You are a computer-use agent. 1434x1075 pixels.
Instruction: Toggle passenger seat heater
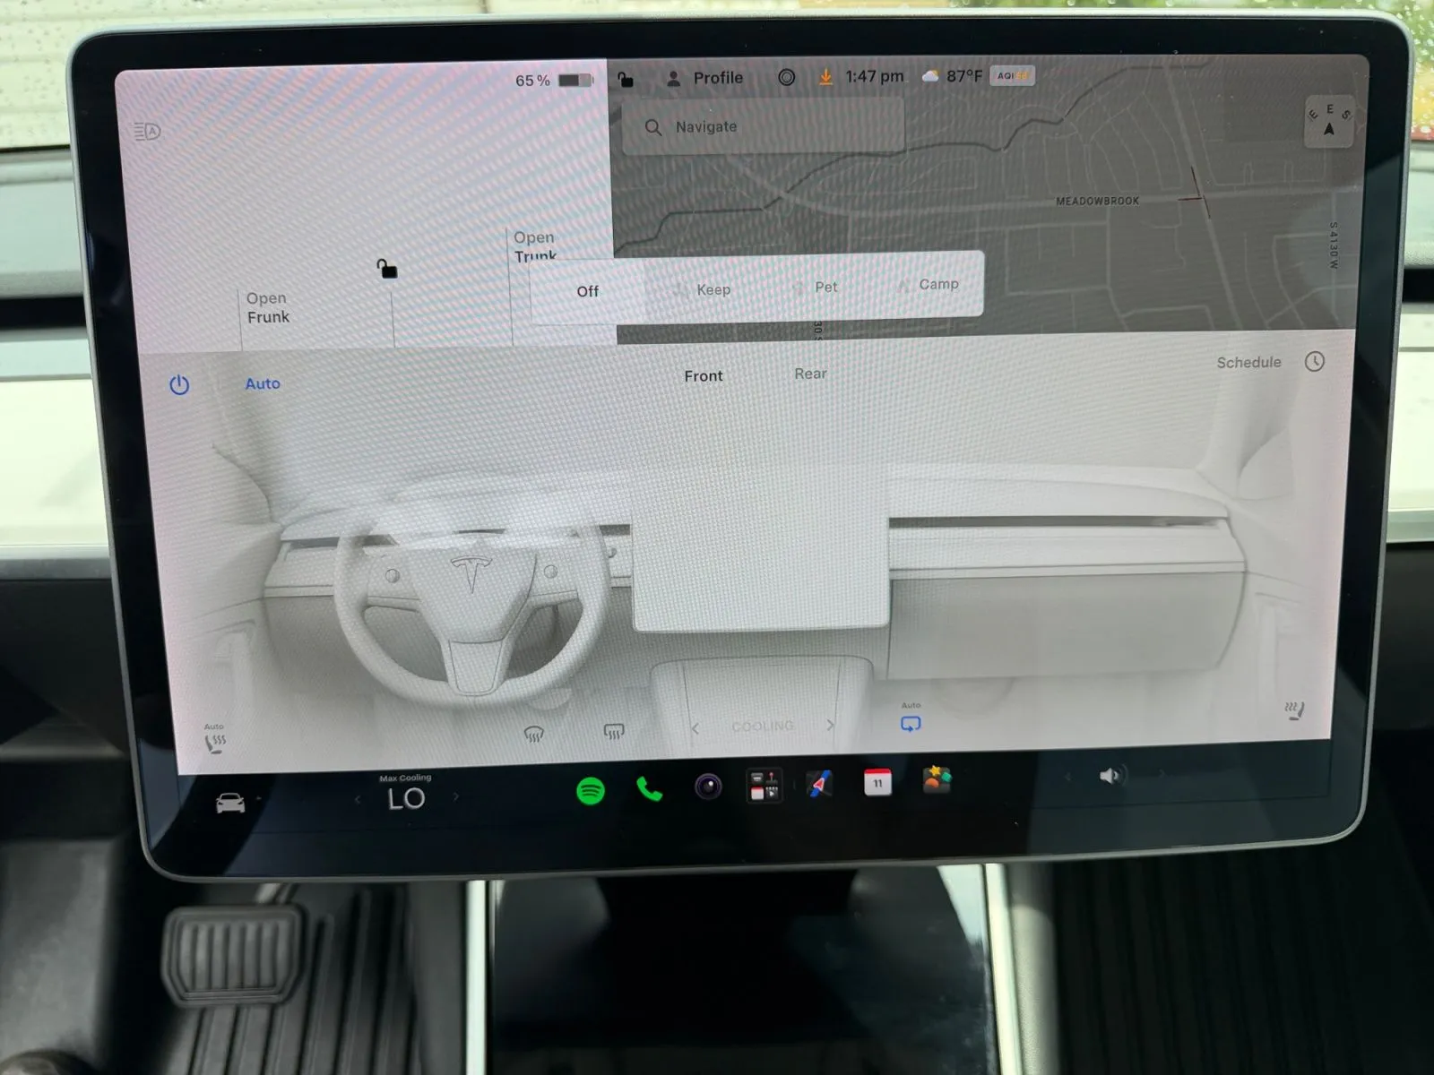1293,711
